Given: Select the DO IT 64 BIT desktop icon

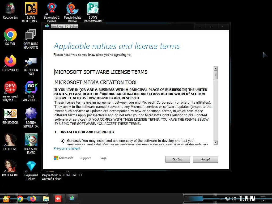Looking at the screenshot, I should click(10, 168).
